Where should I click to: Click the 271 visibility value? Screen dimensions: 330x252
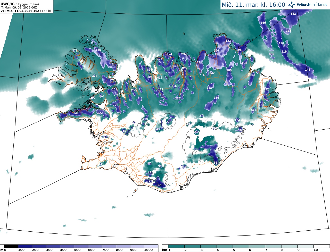pyautogui.click(x=253, y=110)
